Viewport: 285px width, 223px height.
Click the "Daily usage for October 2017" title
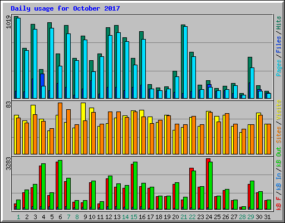(65, 8)
